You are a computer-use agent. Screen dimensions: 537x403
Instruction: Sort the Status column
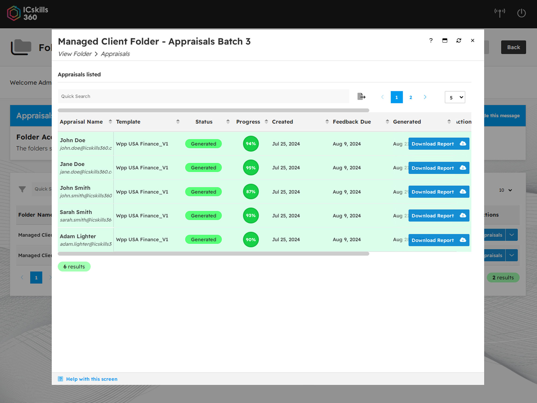(228, 122)
